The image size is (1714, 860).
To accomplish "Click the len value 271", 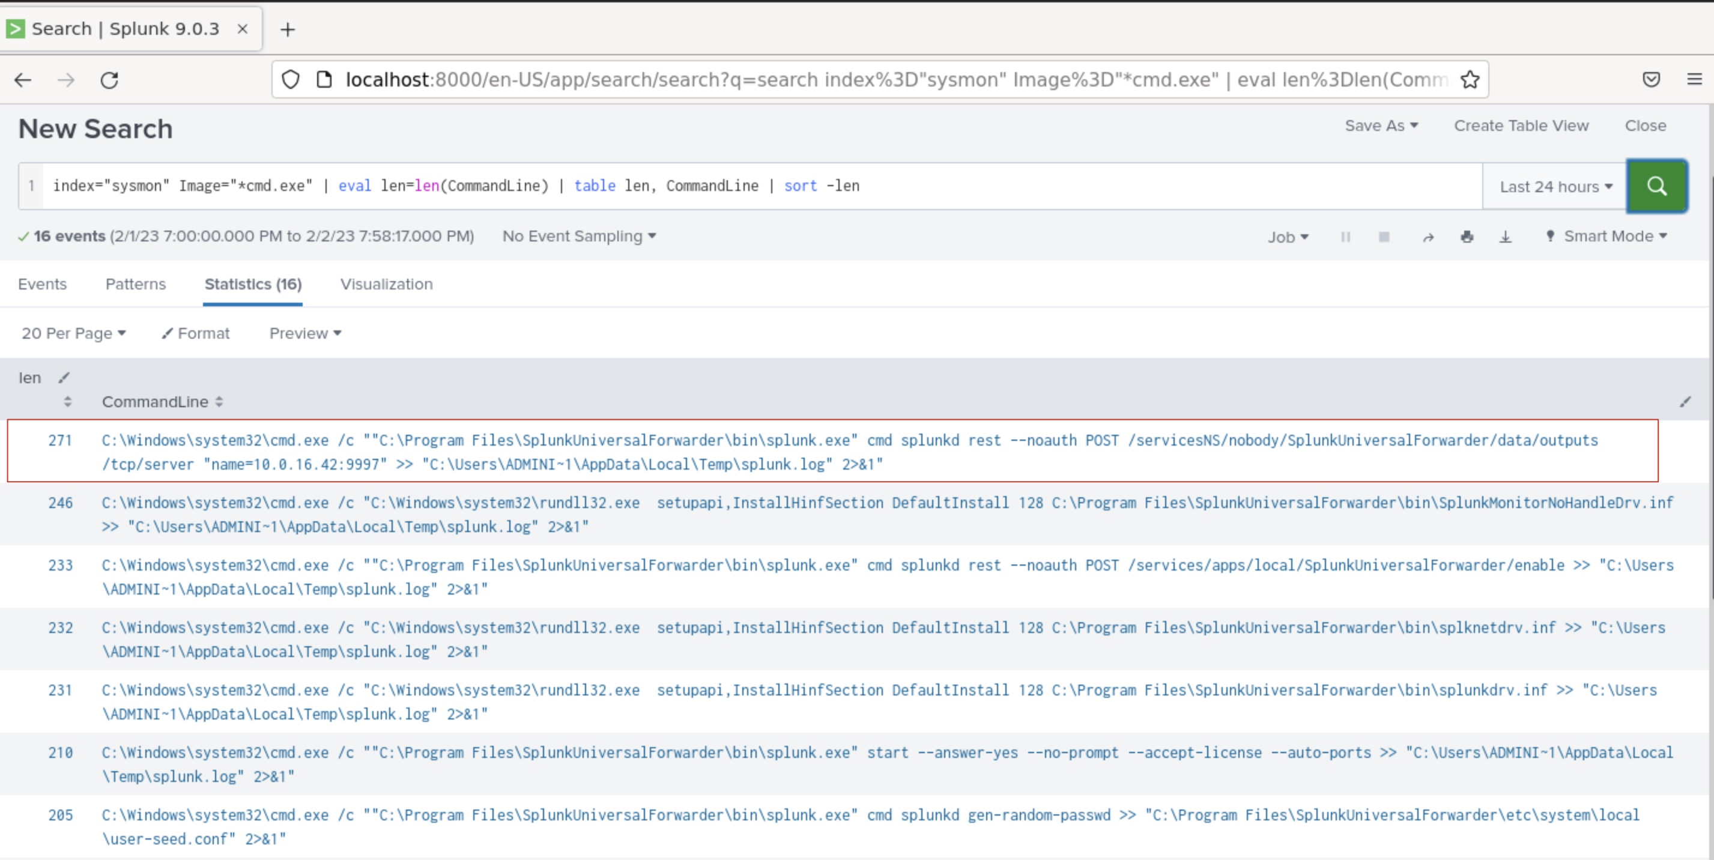I will point(60,440).
